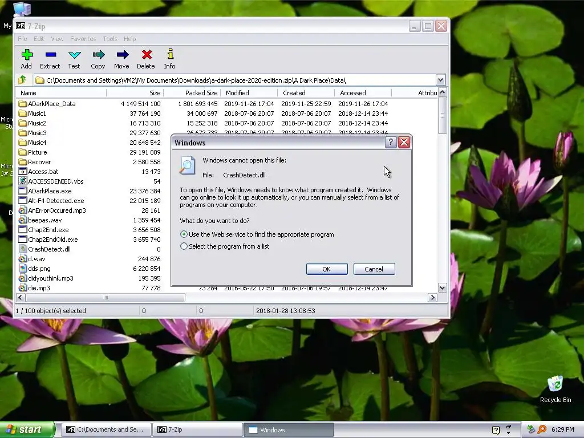Select the beepas.wav audio file icon

tap(23, 220)
